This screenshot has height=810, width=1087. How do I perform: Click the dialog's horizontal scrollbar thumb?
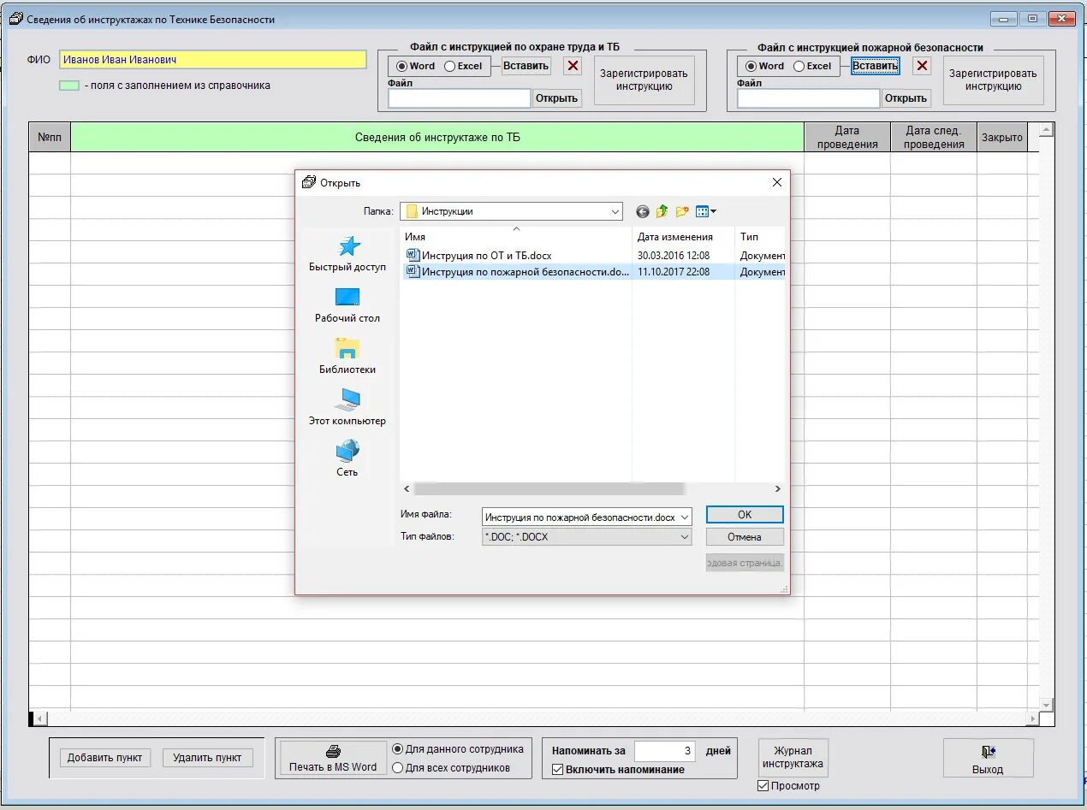coord(549,489)
